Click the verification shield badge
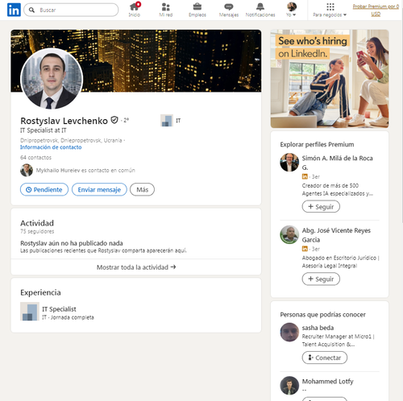The image size is (403, 401). [114, 120]
